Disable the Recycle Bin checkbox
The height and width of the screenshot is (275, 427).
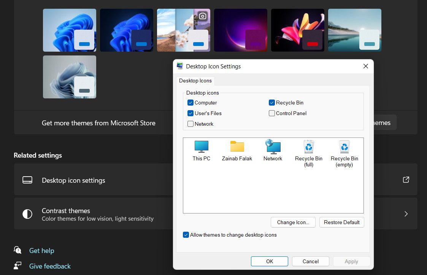pos(272,103)
